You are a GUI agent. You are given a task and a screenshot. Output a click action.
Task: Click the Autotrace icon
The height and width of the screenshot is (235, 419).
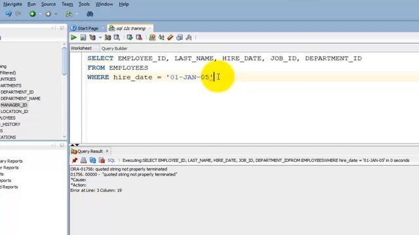pos(107,38)
